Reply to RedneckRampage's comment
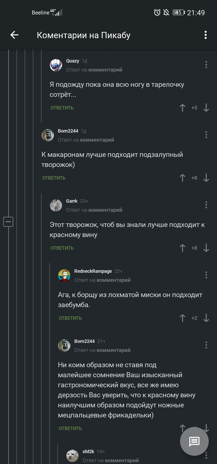Screen dimensions: 217x464 point(70,318)
